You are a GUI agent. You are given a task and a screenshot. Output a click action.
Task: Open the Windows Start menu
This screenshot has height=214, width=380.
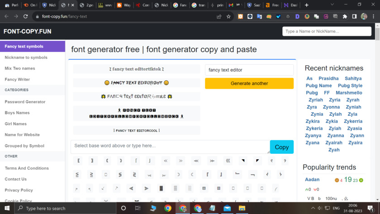[7, 208]
